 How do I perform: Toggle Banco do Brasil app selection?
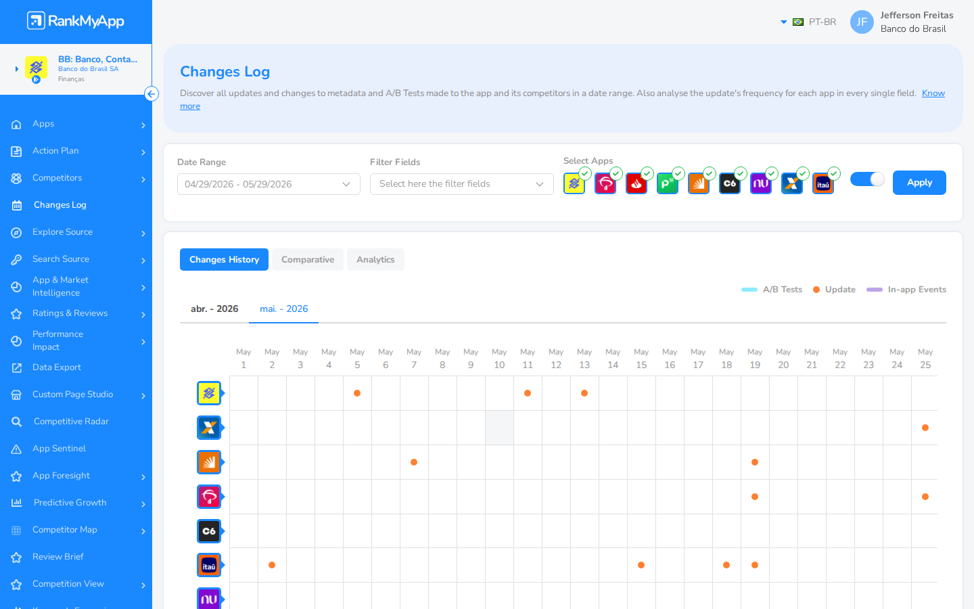point(574,183)
